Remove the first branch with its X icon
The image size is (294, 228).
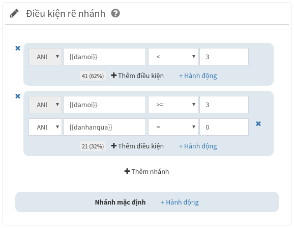pyautogui.click(x=18, y=48)
